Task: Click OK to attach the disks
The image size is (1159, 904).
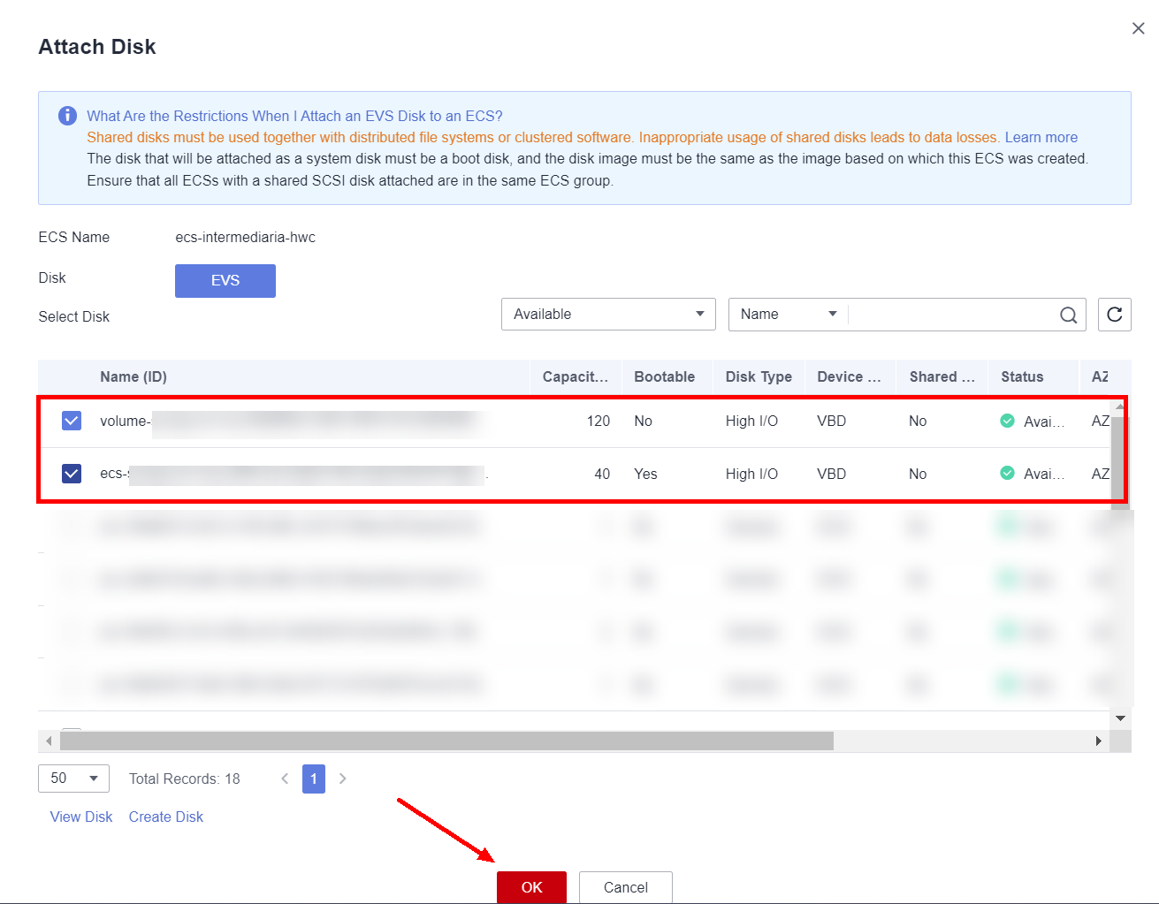Action: [531, 887]
